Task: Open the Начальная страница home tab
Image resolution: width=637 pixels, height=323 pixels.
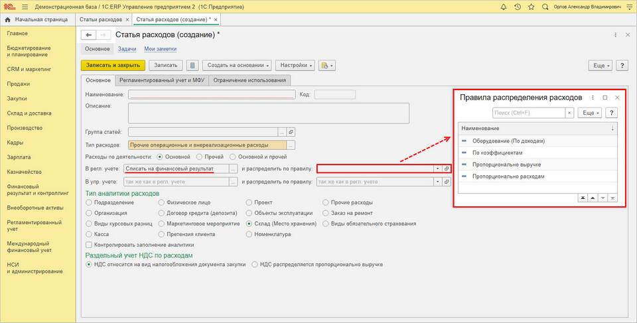Action: coord(36,20)
